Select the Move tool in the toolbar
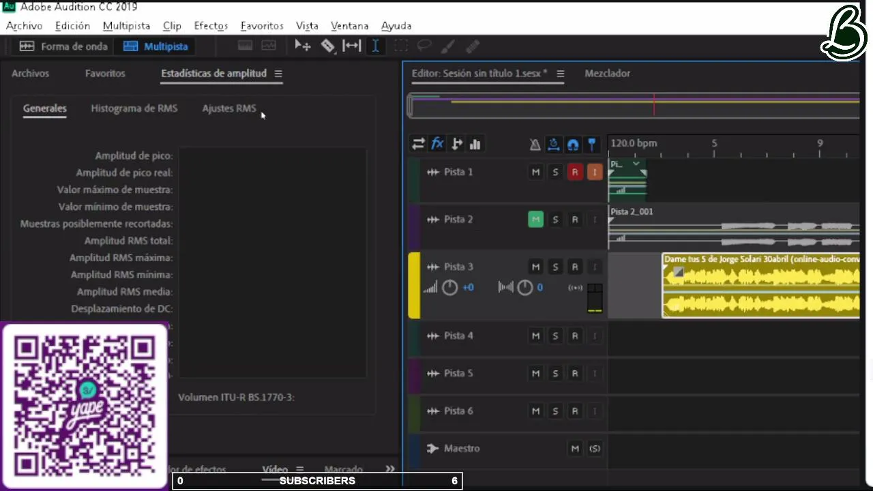Screen dimensions: 873x491 302,46
